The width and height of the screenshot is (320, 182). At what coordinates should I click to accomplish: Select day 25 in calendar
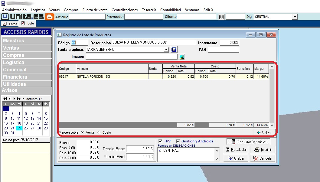click(x=19, y=128)
